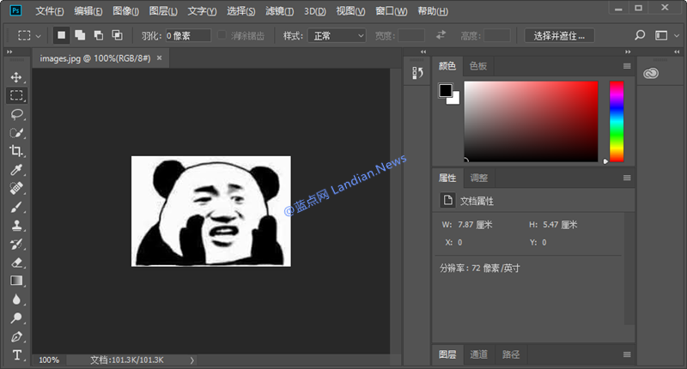The width and height of the screenshot is (687, 369).
Task: Select the Rectangular Marquee tool in toolbox
Action: [x=16, y=95]
